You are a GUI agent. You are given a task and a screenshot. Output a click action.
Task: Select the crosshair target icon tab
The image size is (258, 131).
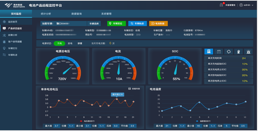[x=228, y=52]
